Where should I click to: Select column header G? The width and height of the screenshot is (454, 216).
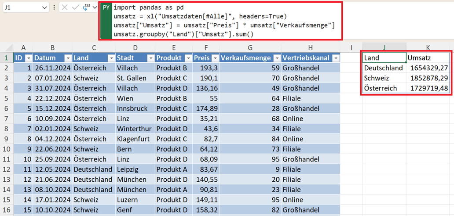coord(250,47)
